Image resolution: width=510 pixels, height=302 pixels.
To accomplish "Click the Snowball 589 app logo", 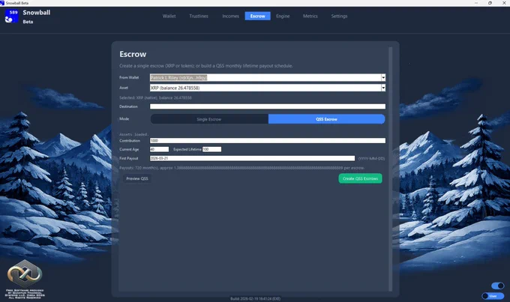I will tap(11, 16).
